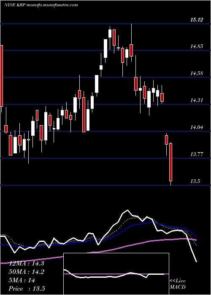Click the Price : 13.5 readout
The image size is (211, 295).
pos(27,289)
